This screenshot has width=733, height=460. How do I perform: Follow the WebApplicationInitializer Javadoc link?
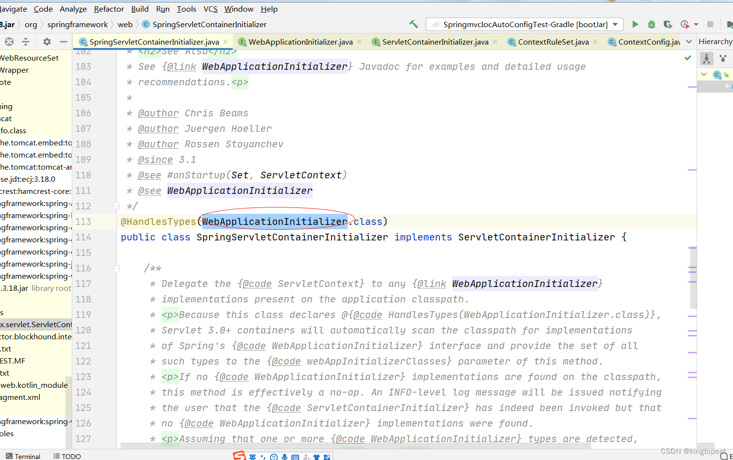pos(274,66)
